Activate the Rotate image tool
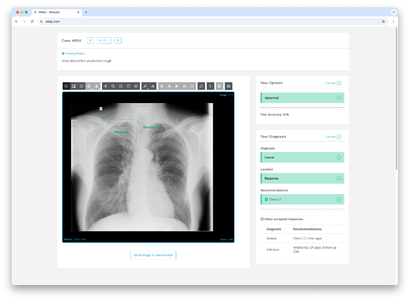 pyautogui.click(x=128, y=86)
